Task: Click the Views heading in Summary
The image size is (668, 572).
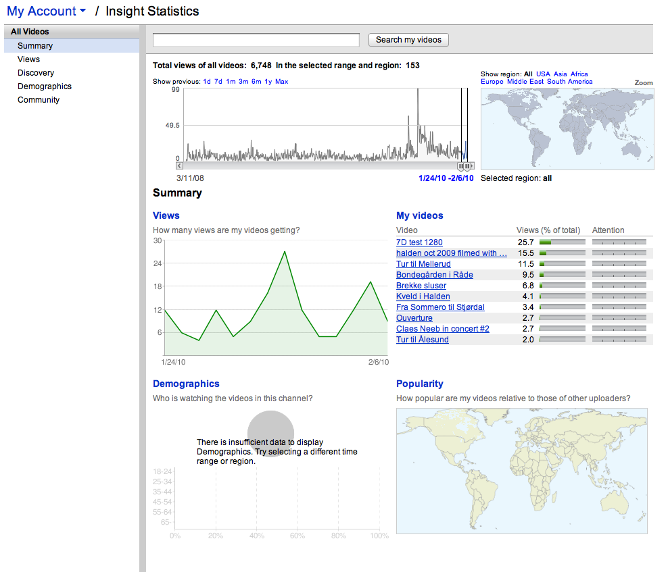Action: click(x=166, y=215)
